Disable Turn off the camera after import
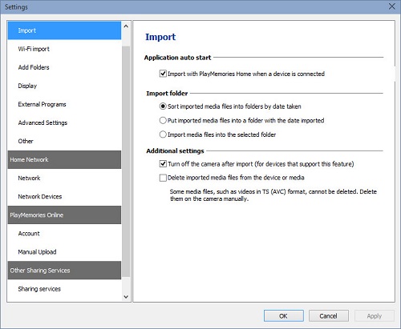Image resolution: width=401 pixels, height=329 pixels. 163,163
